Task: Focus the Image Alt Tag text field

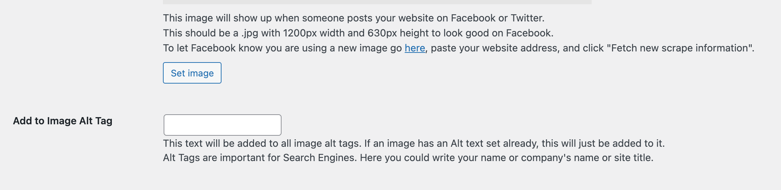Action: point(222,125)
